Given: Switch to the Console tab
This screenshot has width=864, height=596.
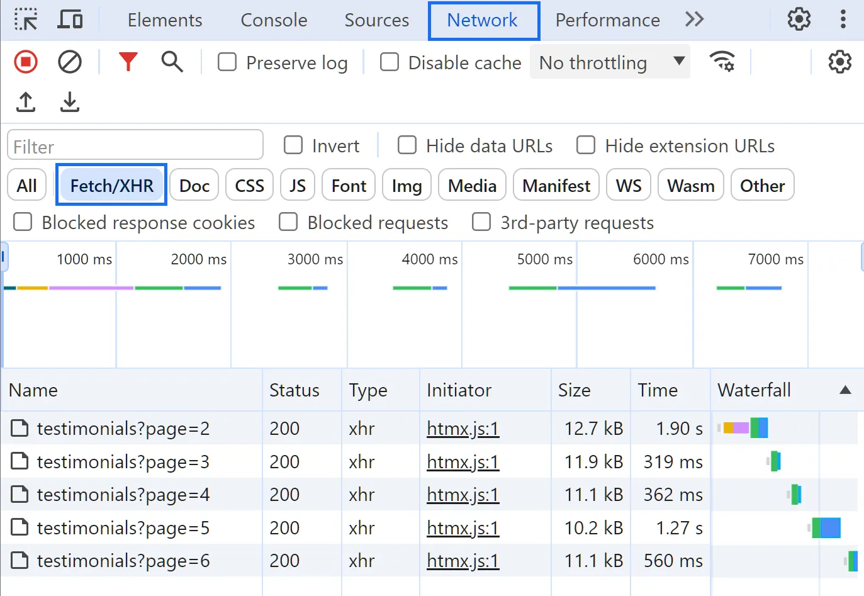Looking at the screenshot, I should [273, 20].
